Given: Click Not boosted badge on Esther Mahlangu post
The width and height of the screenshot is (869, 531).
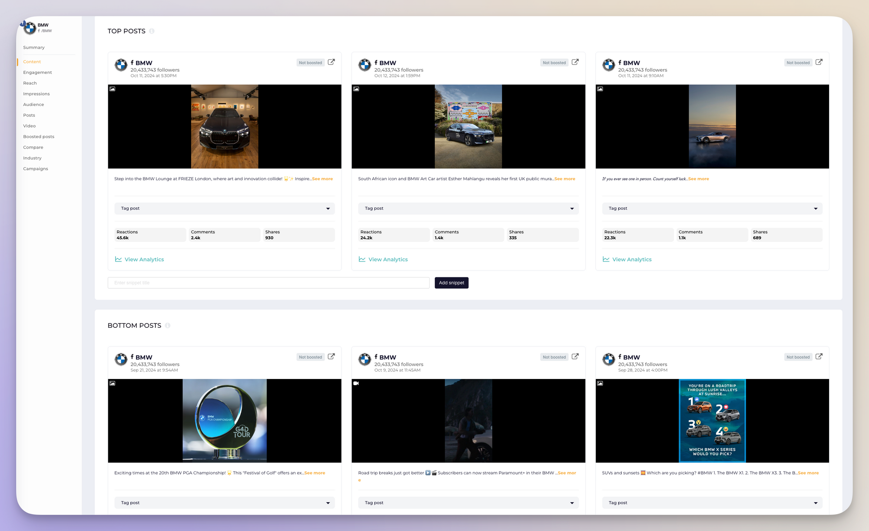Looking at the screenshot, I should 554,63.
